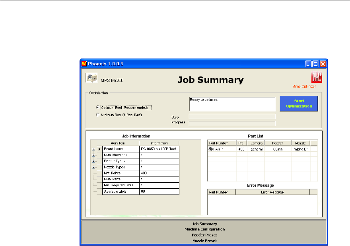Click the Pts. column header
Viewport: 350px width, 246px height.
241,143
